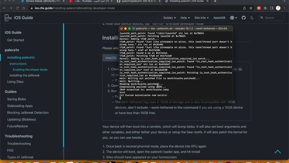Maximize the terminal with green button

130,29
